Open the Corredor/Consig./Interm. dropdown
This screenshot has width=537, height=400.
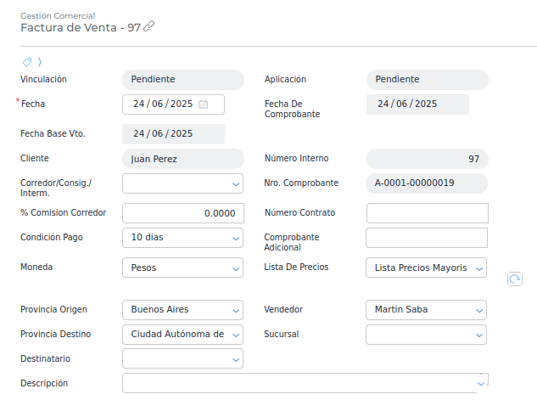tap(235, 183)
